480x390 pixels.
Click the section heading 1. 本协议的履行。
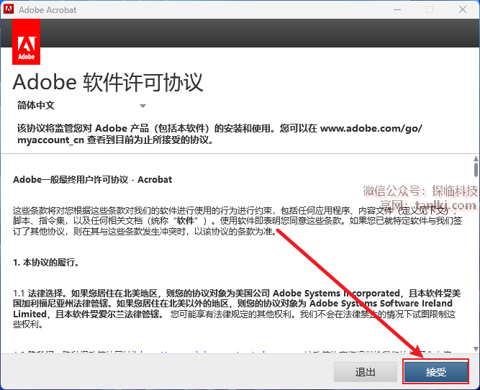[x=46, y=263]
